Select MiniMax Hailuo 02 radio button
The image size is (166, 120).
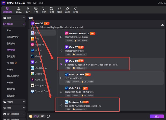tap(61, 37)
